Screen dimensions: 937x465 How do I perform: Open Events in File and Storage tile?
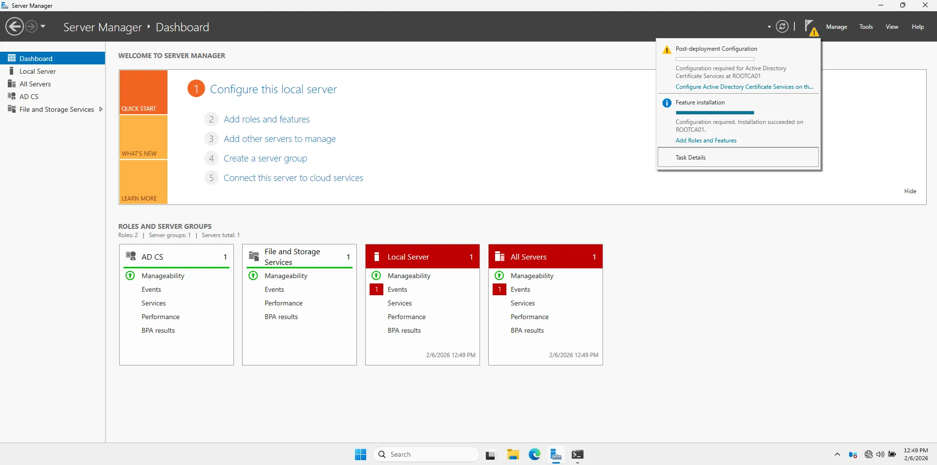coord(274,289)
